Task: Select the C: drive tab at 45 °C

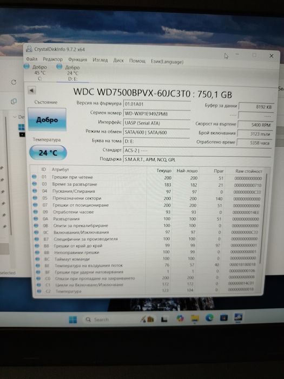Action: 36,72
